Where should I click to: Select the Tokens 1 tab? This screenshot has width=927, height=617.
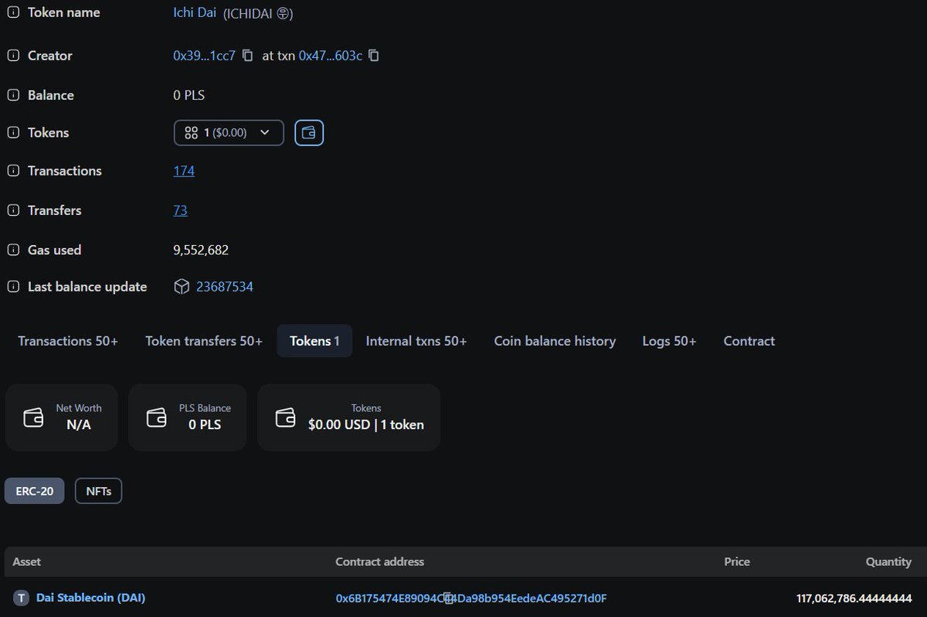coord(314,341)
